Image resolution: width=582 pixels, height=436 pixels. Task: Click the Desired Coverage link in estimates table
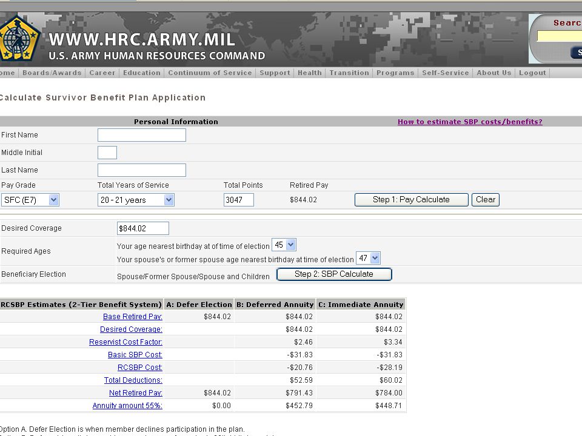click(131, 329)
